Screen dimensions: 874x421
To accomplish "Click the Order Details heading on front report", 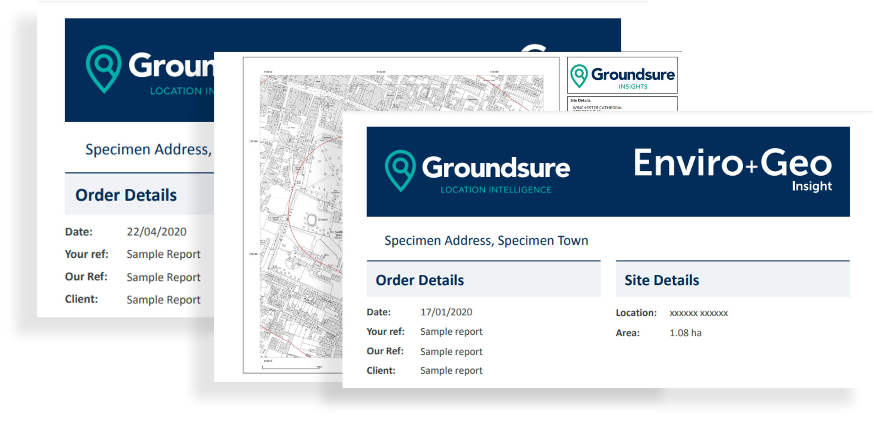I will click(x=419, y=280).
